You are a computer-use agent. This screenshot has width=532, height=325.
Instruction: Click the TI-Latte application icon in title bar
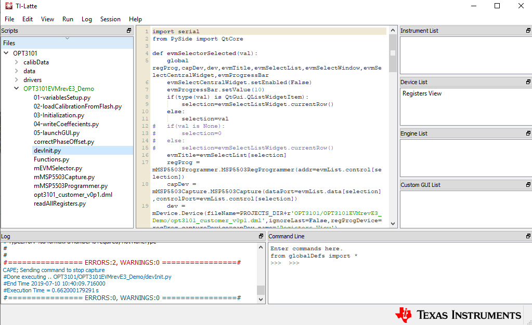(x=9, y=6)
